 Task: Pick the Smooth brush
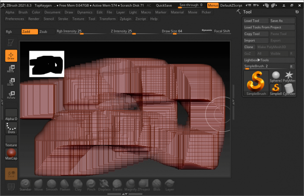[x=52, y=185]
